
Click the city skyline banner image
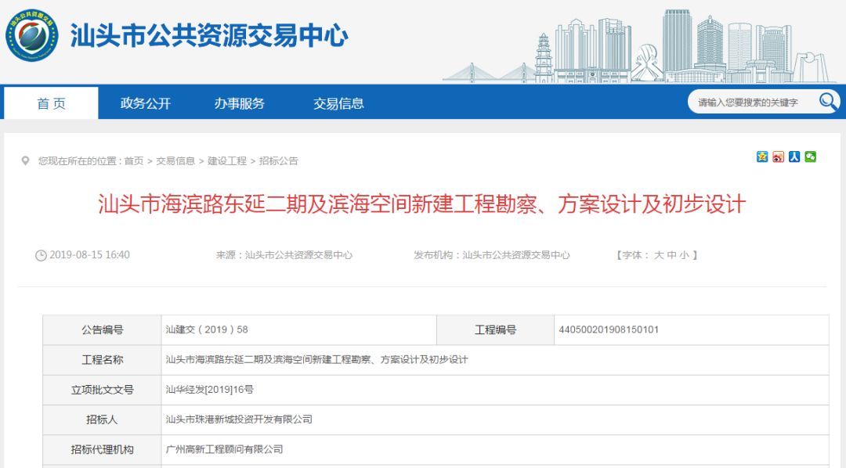tap(639, 46)
